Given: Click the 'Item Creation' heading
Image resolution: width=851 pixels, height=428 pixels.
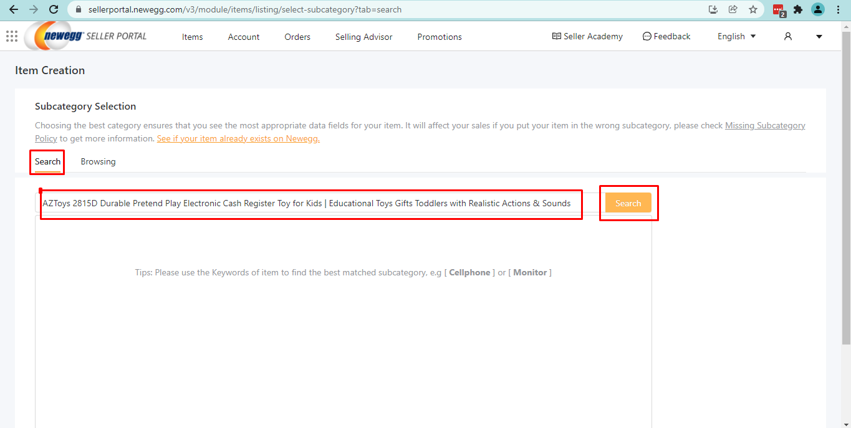Looking at the screenshot, I should (x=50, y=70).
